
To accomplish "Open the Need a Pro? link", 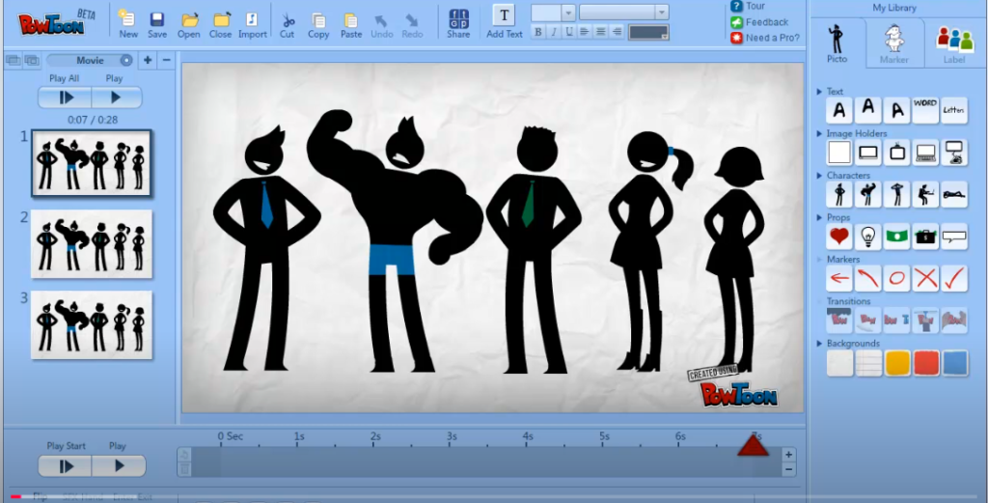I will click(771, 38).
